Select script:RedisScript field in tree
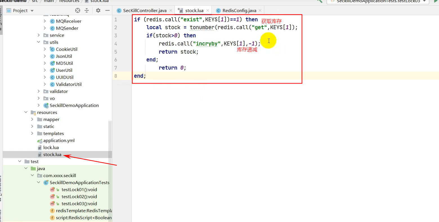This screenshot has height=222, width=439. (x=84, y=218)
